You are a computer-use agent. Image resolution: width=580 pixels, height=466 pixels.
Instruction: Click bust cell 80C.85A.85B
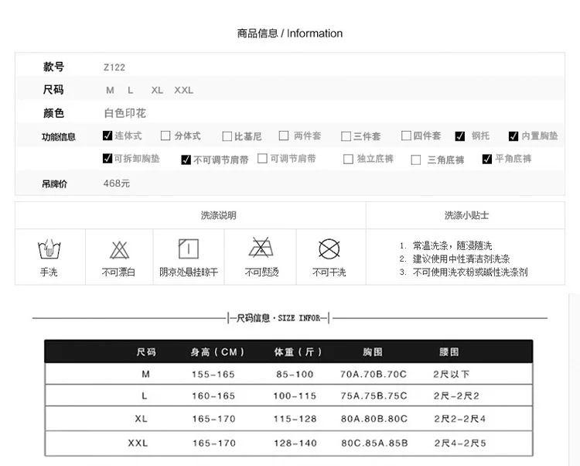(x=375, y=444)
